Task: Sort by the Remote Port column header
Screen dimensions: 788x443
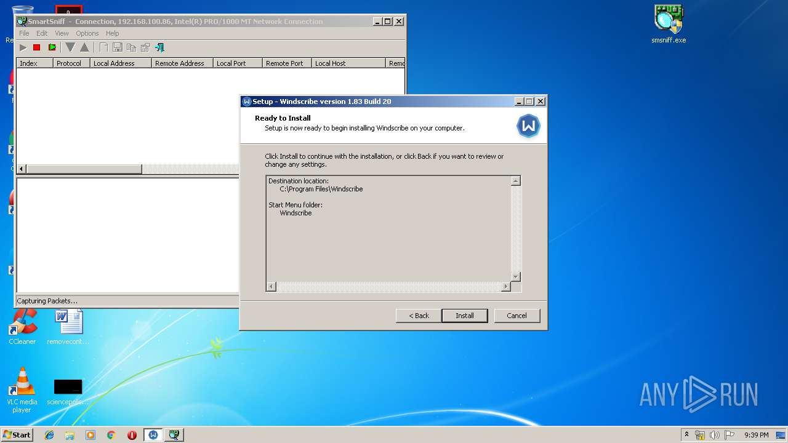Action: (x=287, y=63)
